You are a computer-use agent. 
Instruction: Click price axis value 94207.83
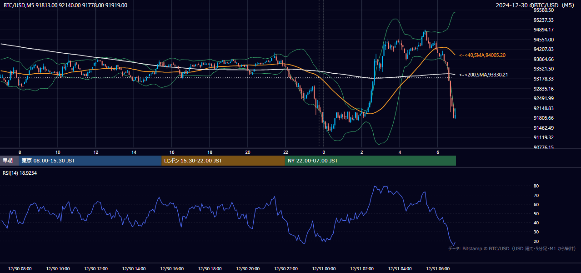pos(544,49)
